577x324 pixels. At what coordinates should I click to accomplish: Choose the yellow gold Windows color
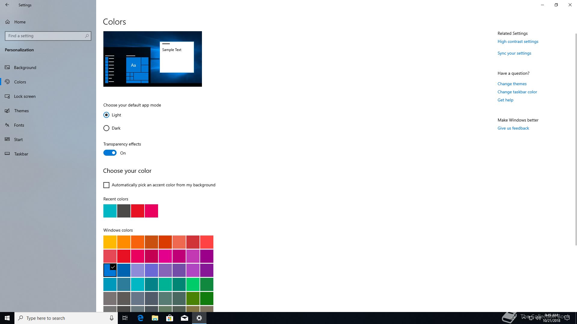tap(110, 242)
